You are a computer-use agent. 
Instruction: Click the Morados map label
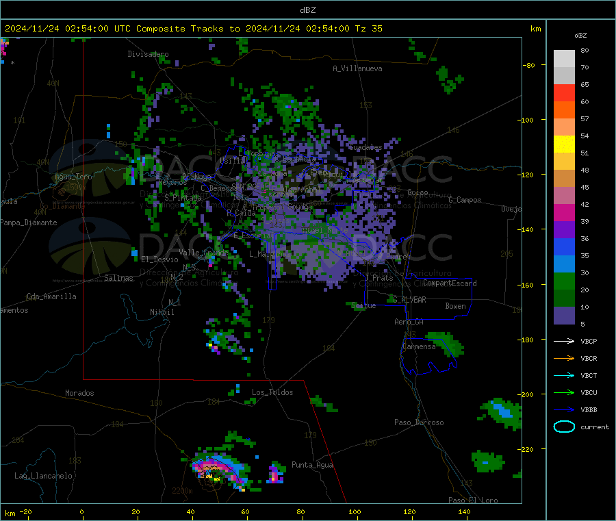click(79, 393)
